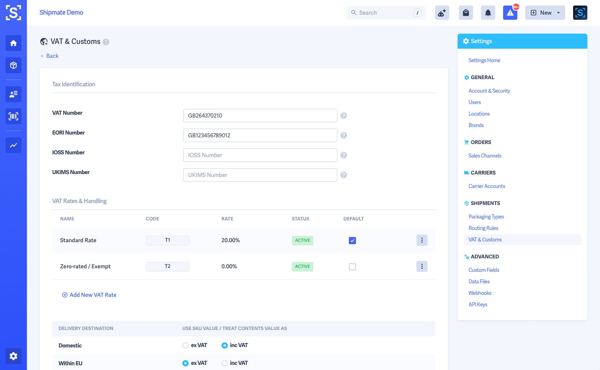This screenshot has width=600, height=370.
Task: Open the settings gear in sidebar
Action: pyautogui.click(x=13, y=356)
